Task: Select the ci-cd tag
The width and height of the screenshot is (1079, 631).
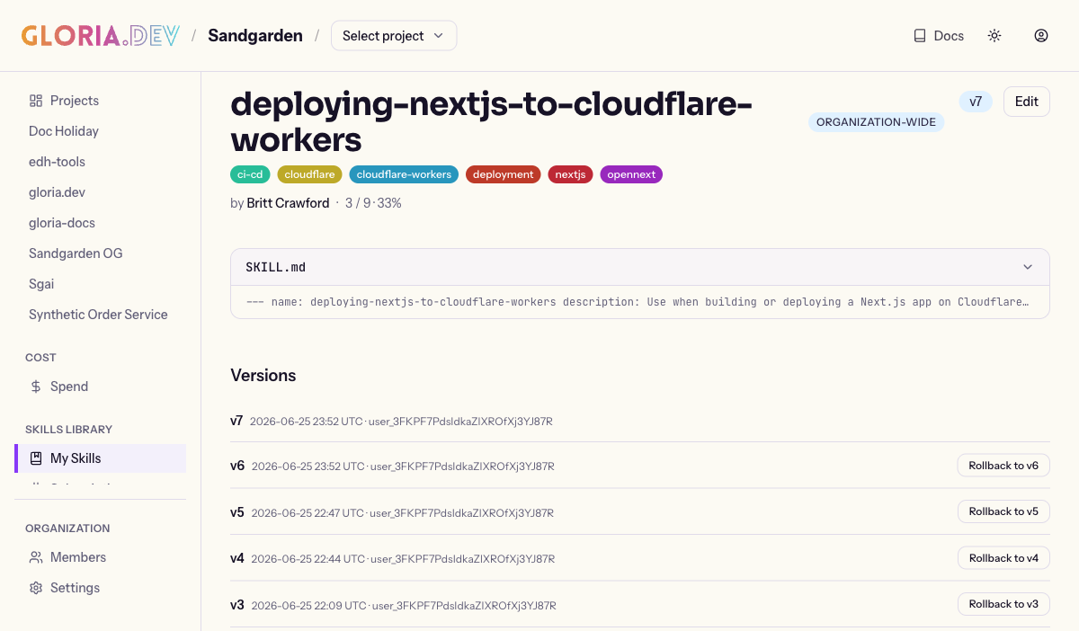Action: pyautogui.click(x=250, y=174)
